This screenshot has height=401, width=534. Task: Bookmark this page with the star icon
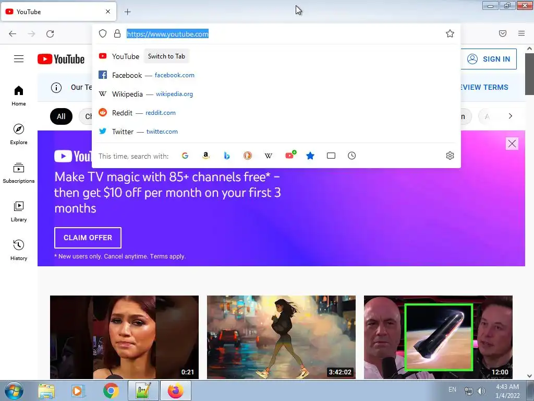click(x=450, y=33)
